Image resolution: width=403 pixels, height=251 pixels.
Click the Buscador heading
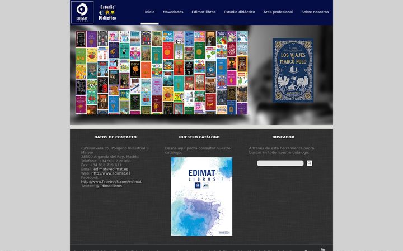pyautogui.click(x=283, y=137)
